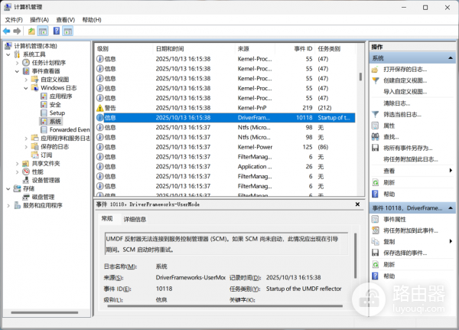Select the Forwarded Events log
The image size is (459, 330).
pos(70,129)
